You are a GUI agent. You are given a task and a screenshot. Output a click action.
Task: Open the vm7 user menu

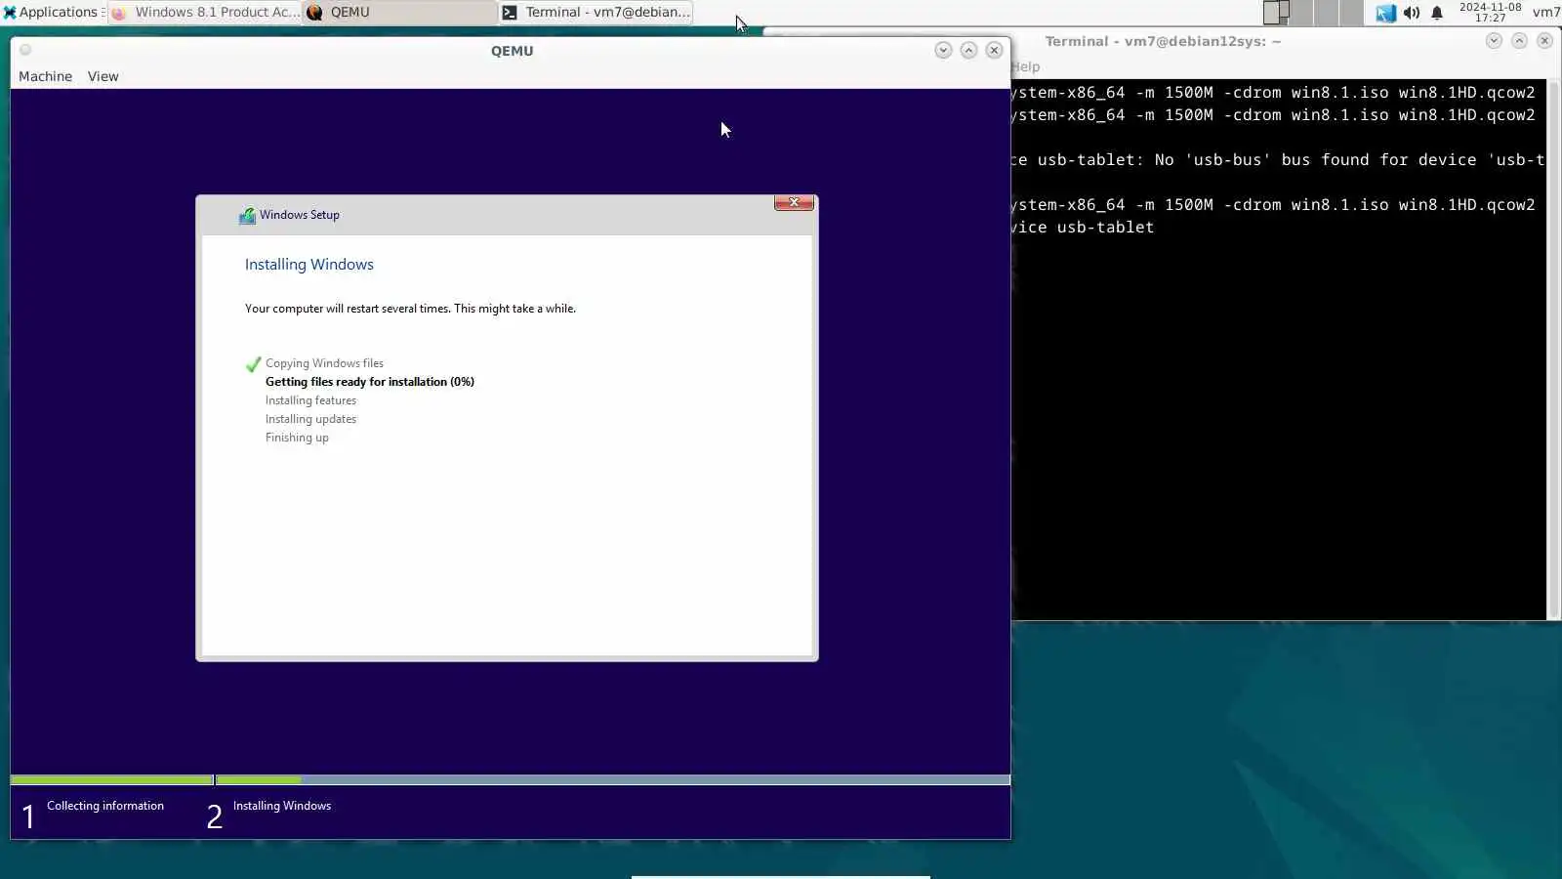point(1546,12)
